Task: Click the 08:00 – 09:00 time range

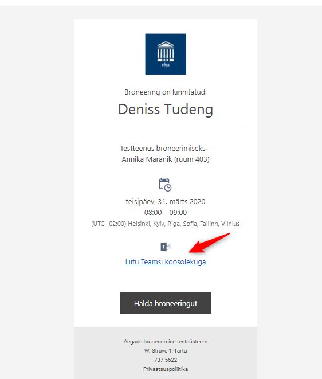Action: [166, 213]
